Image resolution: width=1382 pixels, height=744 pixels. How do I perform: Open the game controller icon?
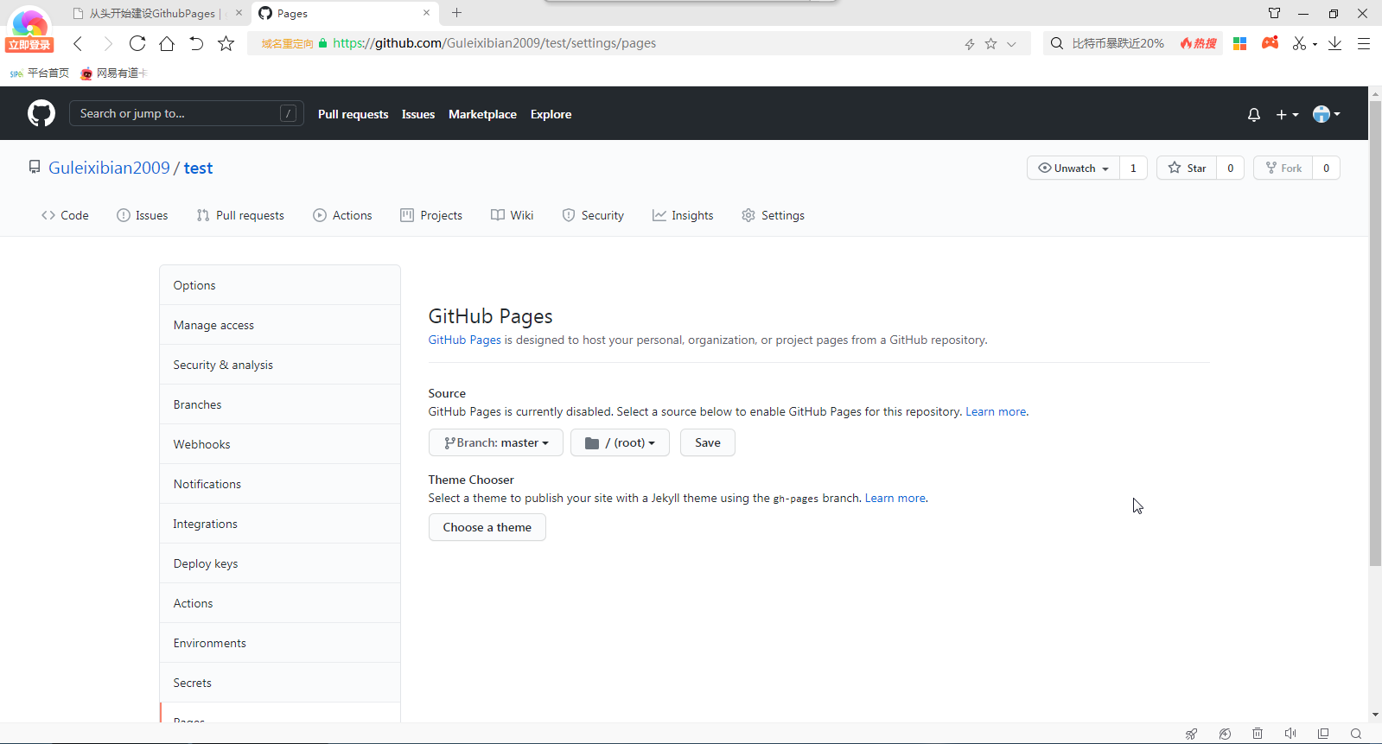(1270, 42)
